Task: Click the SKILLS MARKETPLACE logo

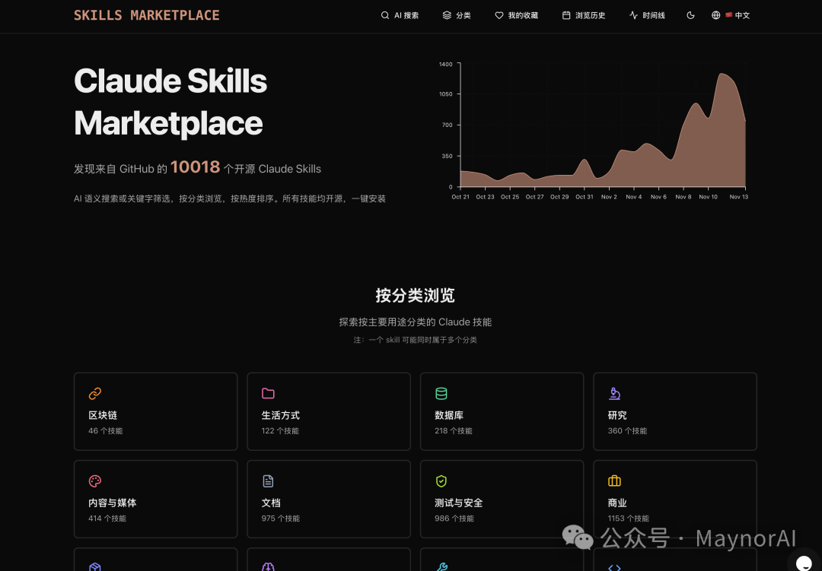Action: (x=147, y=15)
